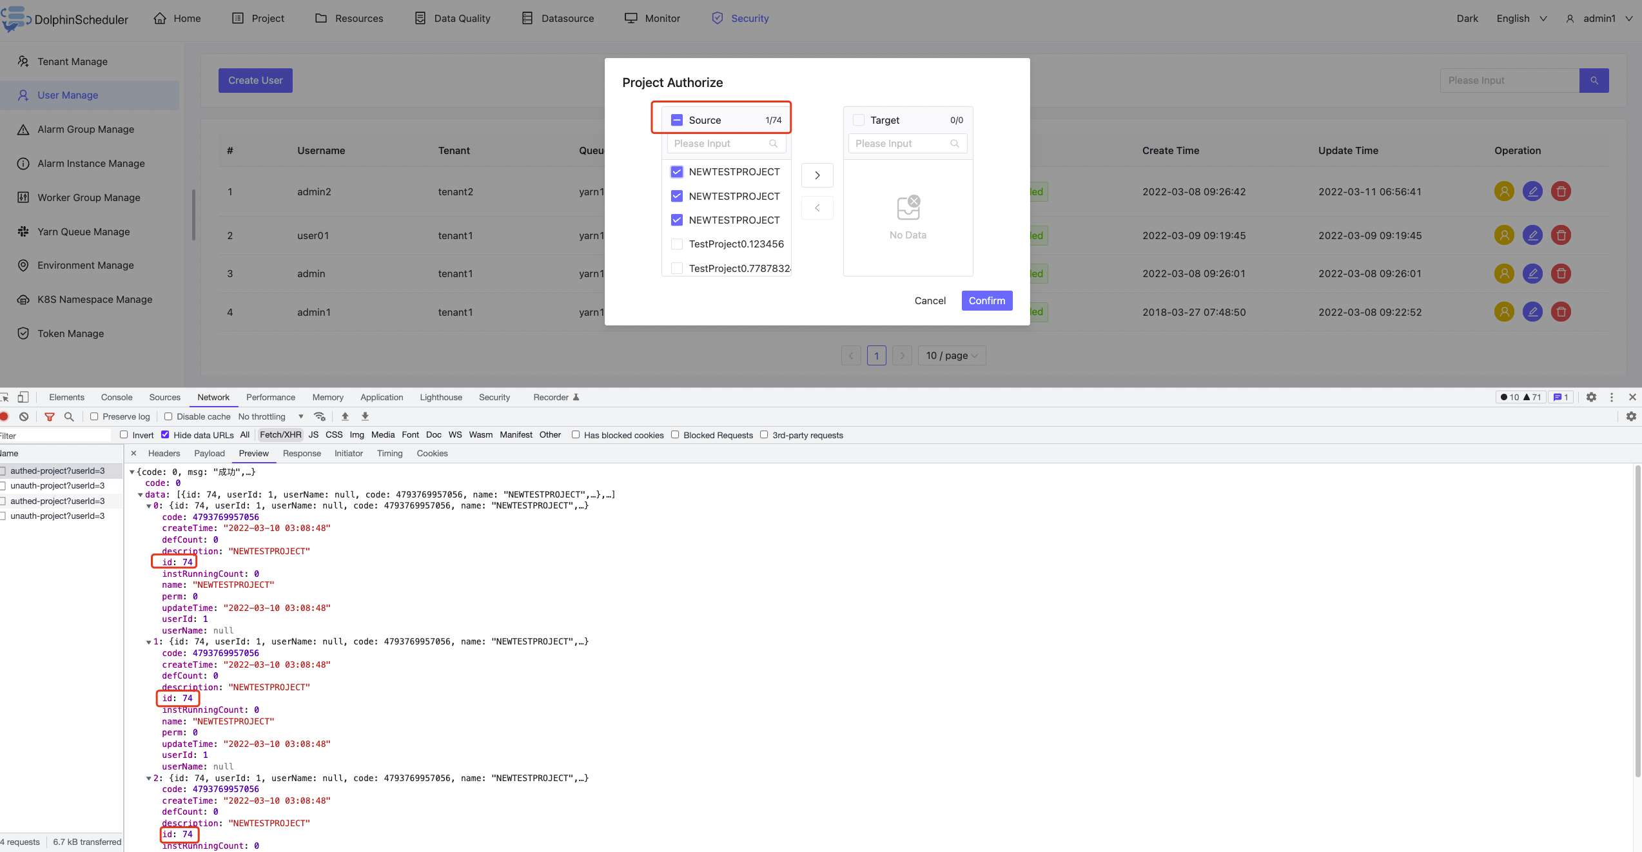This screenshot has height=852, width=1642.
Task: Toggle the DevTools device toolbar icon
Action: [23, 397]
